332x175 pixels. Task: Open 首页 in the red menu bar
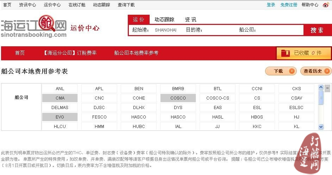tap(20, 53)
